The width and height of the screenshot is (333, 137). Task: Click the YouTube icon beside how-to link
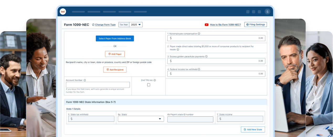[207, 25]
